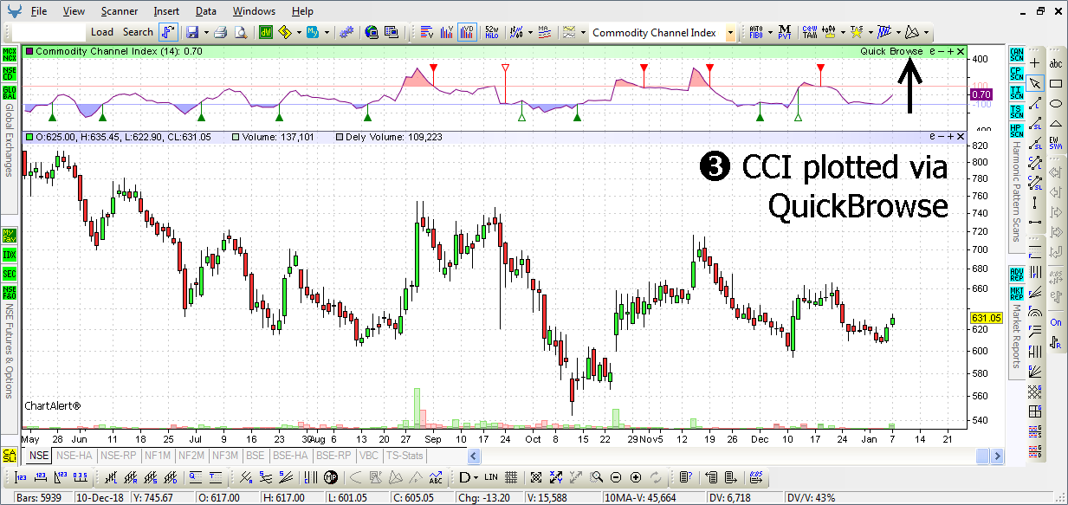Toggle the 52w HiLo indicator
Image resolution: width=1068 pixels, height=505 pixels.
pyautogui.click(x=492, y=32)
